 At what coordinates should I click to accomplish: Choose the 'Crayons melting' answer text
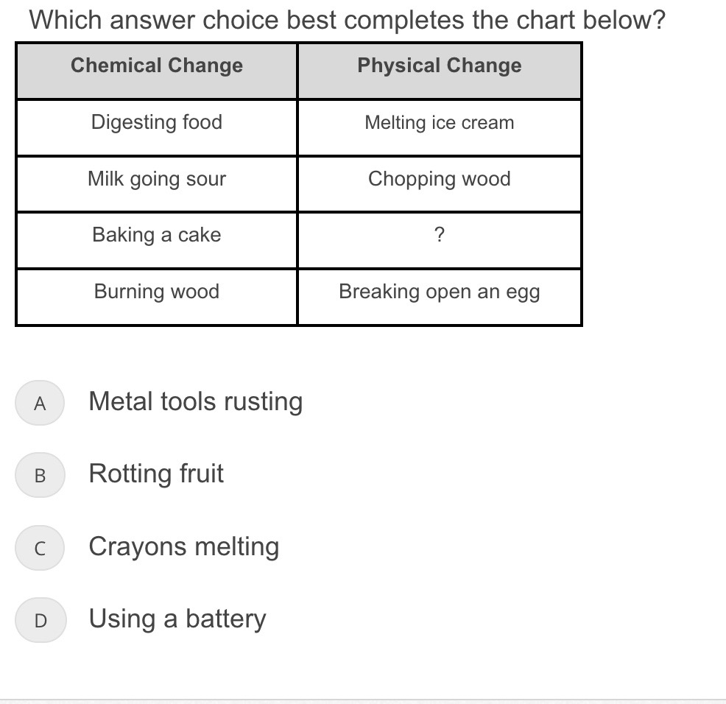(184, 546)
